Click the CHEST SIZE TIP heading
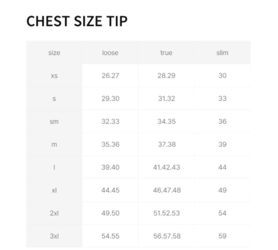Image resolution: width=278 pixels, height=250 pixels. (x=77, y=21)
